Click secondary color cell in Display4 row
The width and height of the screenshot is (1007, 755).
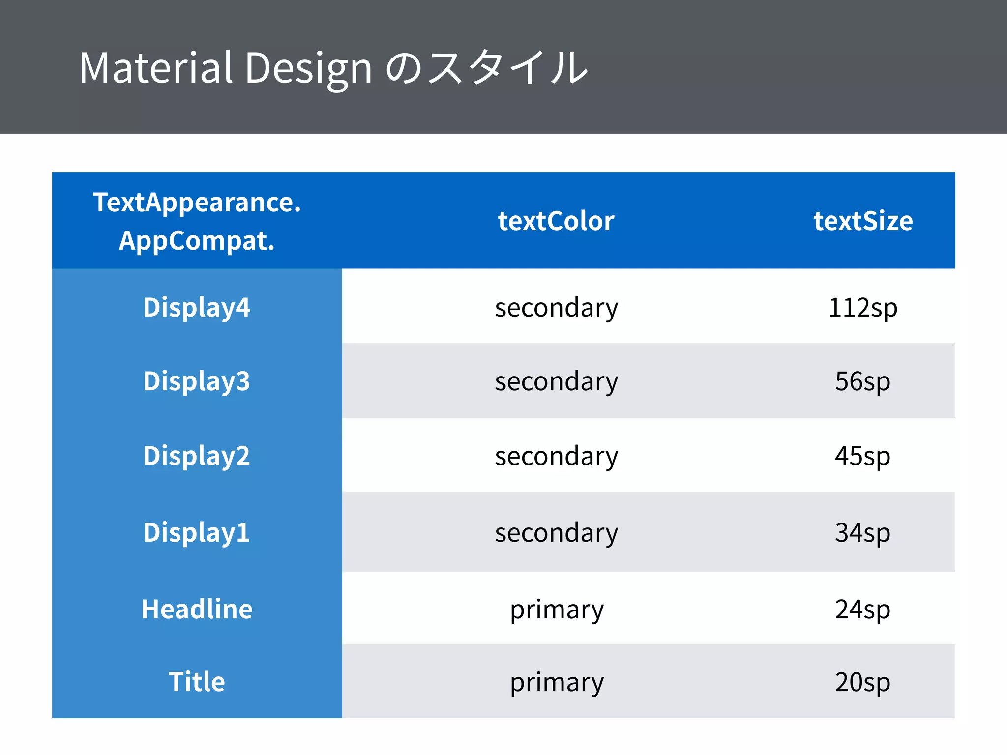[556, 307]
